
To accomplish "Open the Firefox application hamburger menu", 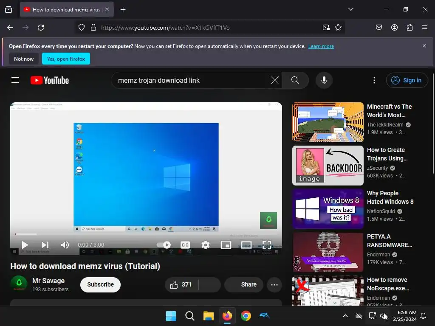I will click(425, 28).
